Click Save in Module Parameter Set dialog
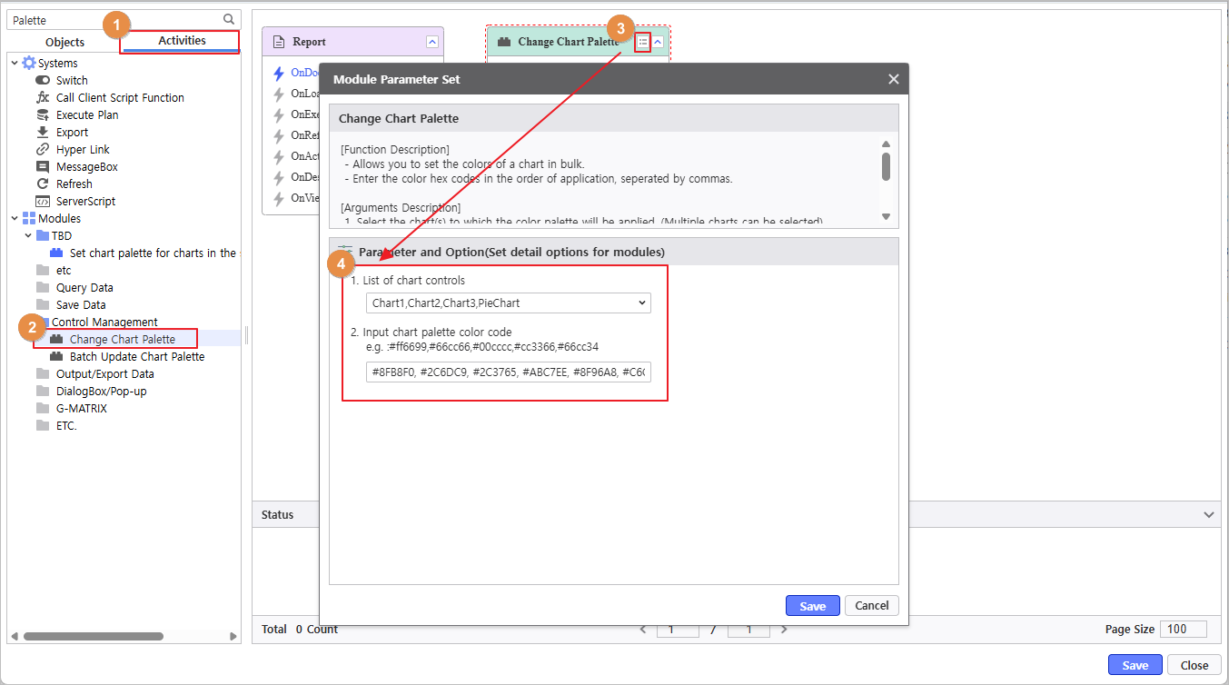Screen dimensions: 1229x685 (812, 606)
